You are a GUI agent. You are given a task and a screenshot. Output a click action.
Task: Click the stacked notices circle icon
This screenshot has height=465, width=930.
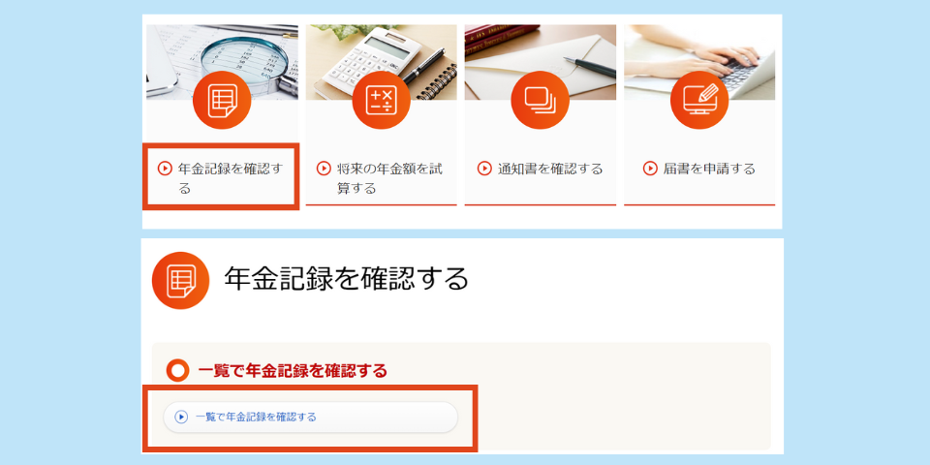click(540, 100)
